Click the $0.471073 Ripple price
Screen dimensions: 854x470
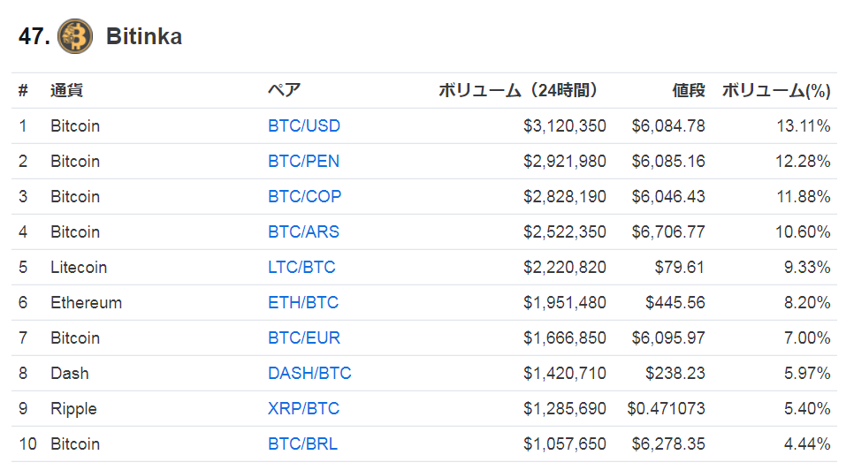[x=666, y=408]
